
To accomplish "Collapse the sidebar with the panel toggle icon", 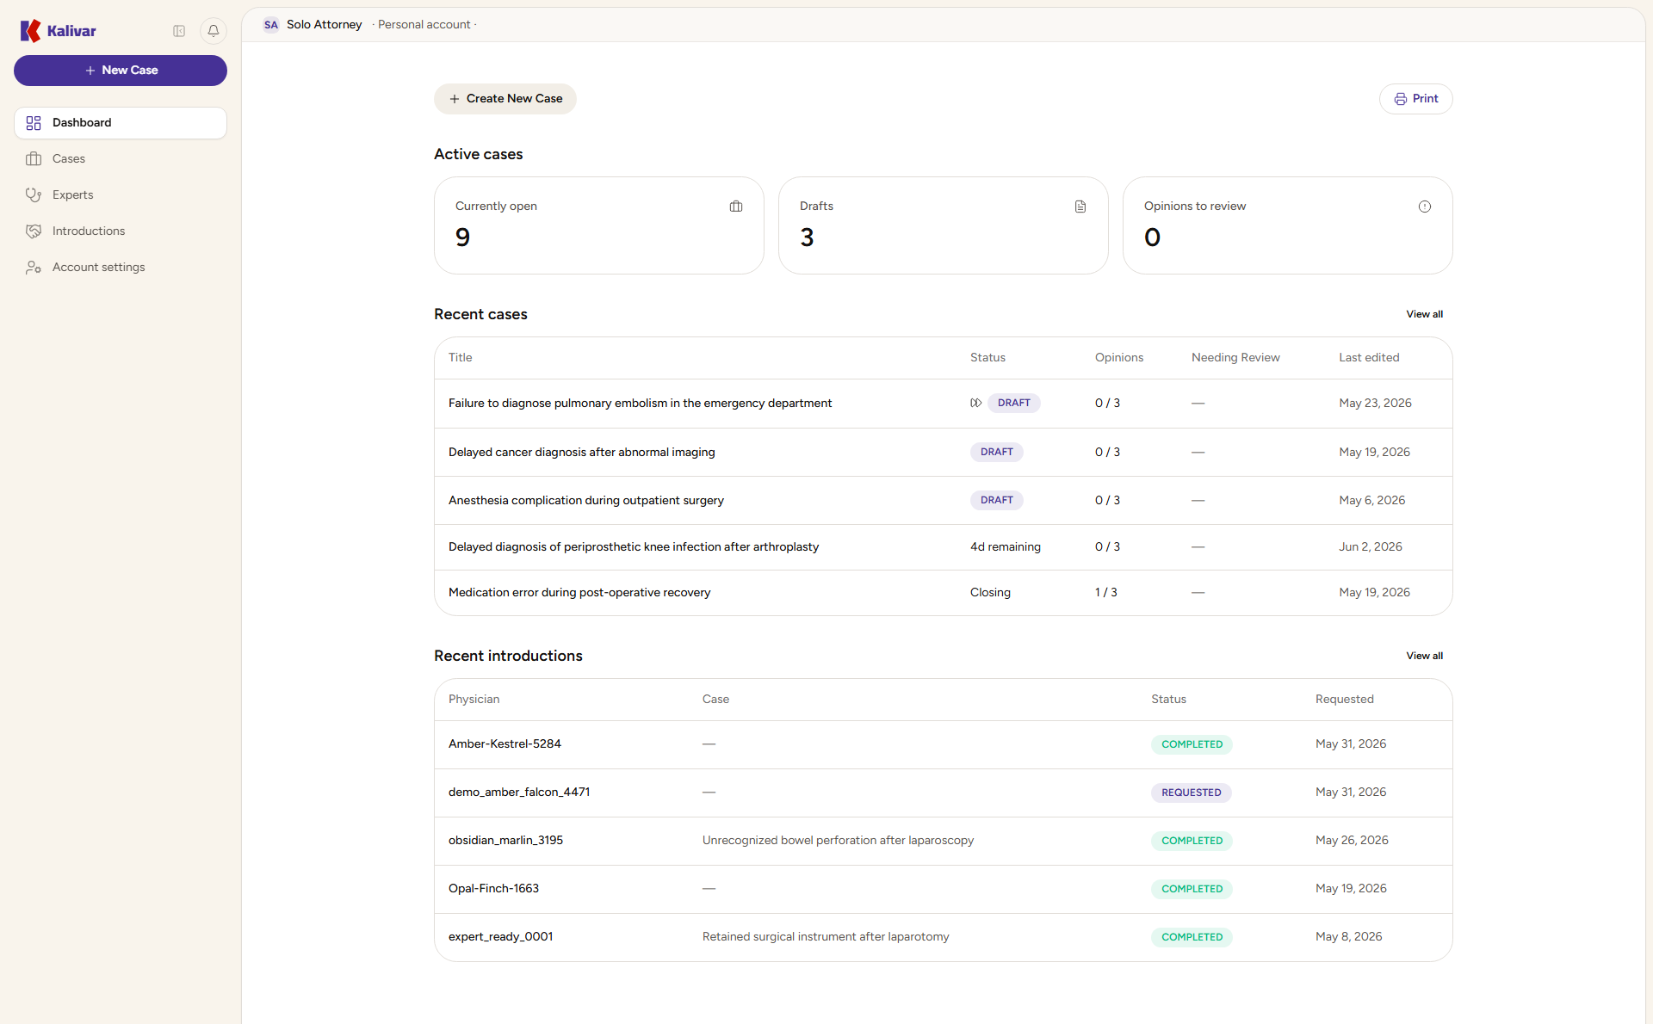I will [x=179, y=31].
